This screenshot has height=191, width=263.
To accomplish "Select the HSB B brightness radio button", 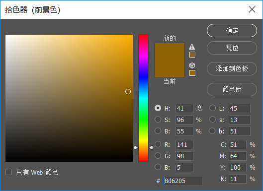I will coord(158,131).
